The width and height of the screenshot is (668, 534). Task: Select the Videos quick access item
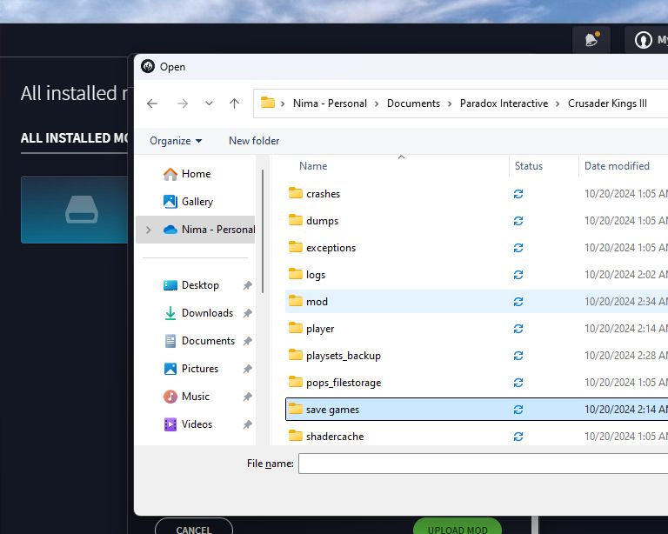pos(196,424)
